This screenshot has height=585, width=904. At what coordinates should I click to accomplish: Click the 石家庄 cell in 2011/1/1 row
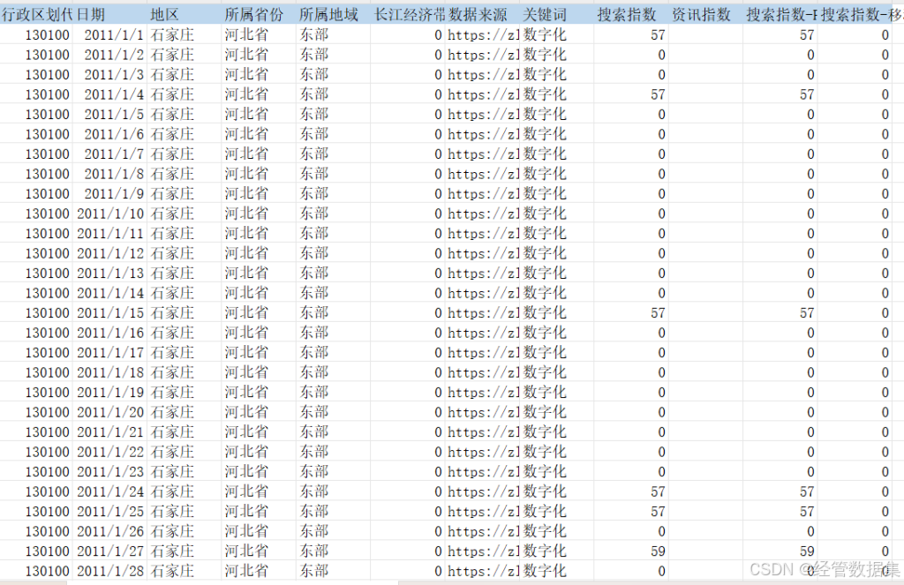185,35
